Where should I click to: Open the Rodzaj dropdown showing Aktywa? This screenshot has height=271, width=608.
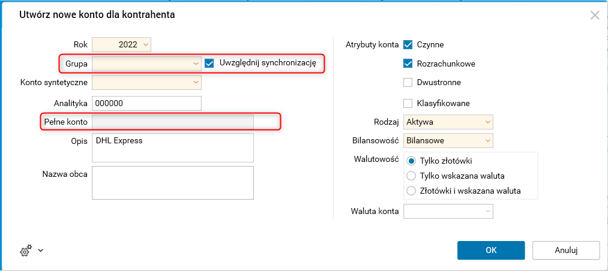[487, 122]
